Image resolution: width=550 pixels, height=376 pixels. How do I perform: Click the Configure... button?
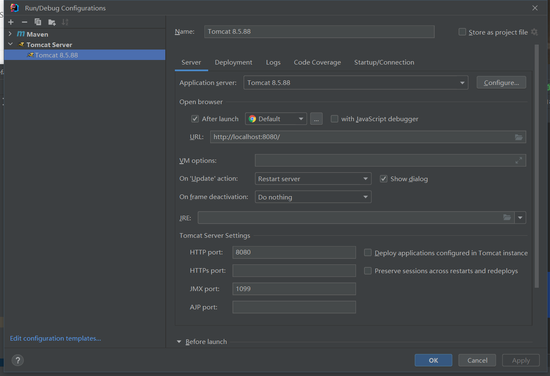(x=501, y=82)
